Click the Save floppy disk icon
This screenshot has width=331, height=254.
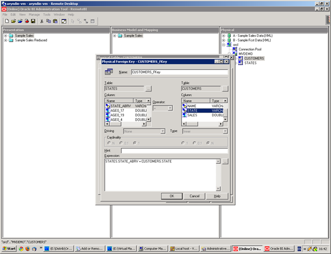pos(33,21)
